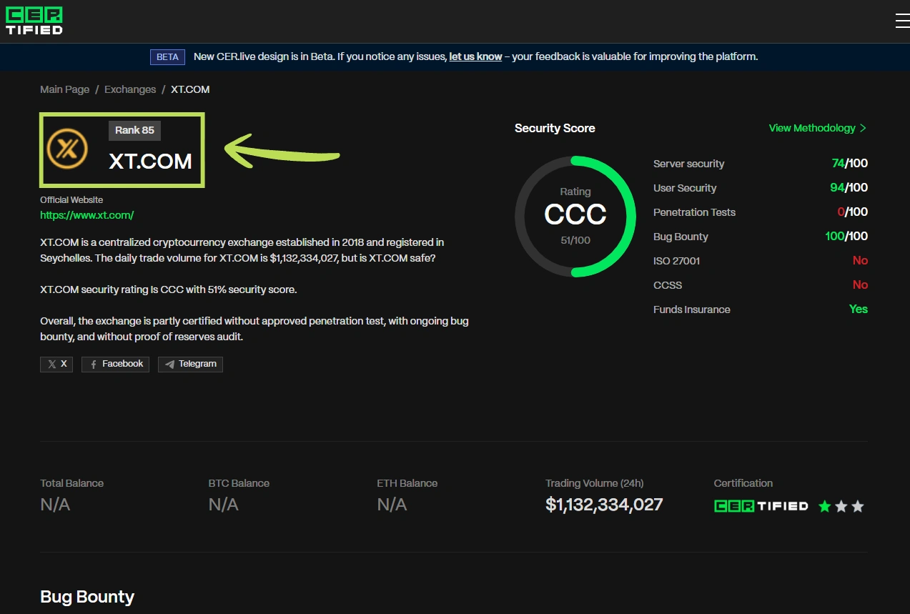This screenshot has width=910, height=614.
Task: Click the BETA badge
Action: click(167, 57)
